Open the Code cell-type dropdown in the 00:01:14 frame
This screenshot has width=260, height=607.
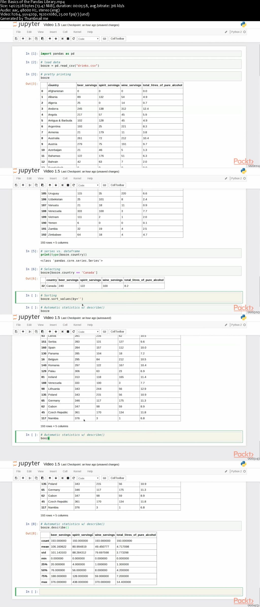pos(88,39)
